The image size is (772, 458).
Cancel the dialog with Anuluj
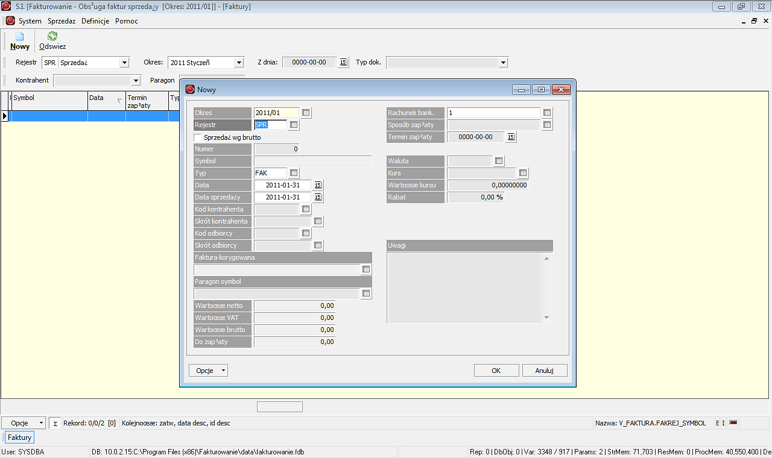click(x=545, y=371)
